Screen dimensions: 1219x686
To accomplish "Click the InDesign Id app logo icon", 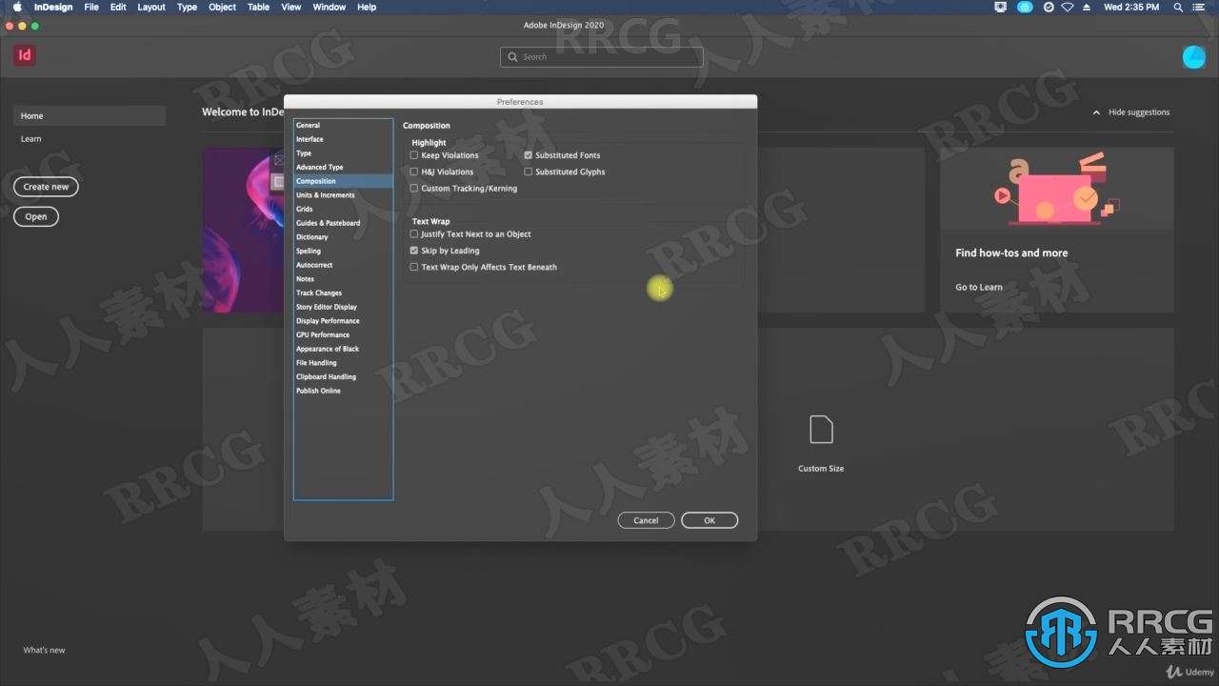I will pyautogui.click(x=25, y=55).
